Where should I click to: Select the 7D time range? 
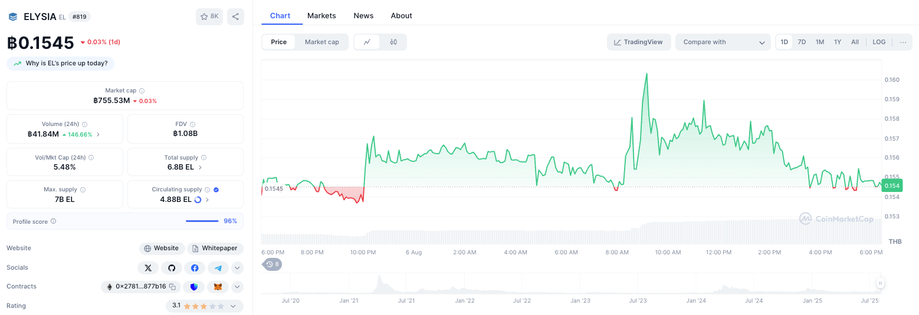[x=802, y=42]
